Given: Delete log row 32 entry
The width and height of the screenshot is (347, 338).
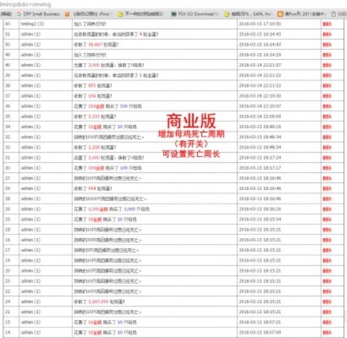Looking at the screenshot, I should coord(327,137).
